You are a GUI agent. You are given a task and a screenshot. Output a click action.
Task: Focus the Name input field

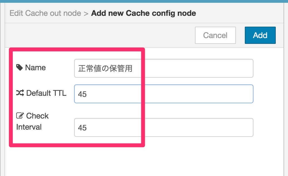pyautogui.click(x=164, y=68)
